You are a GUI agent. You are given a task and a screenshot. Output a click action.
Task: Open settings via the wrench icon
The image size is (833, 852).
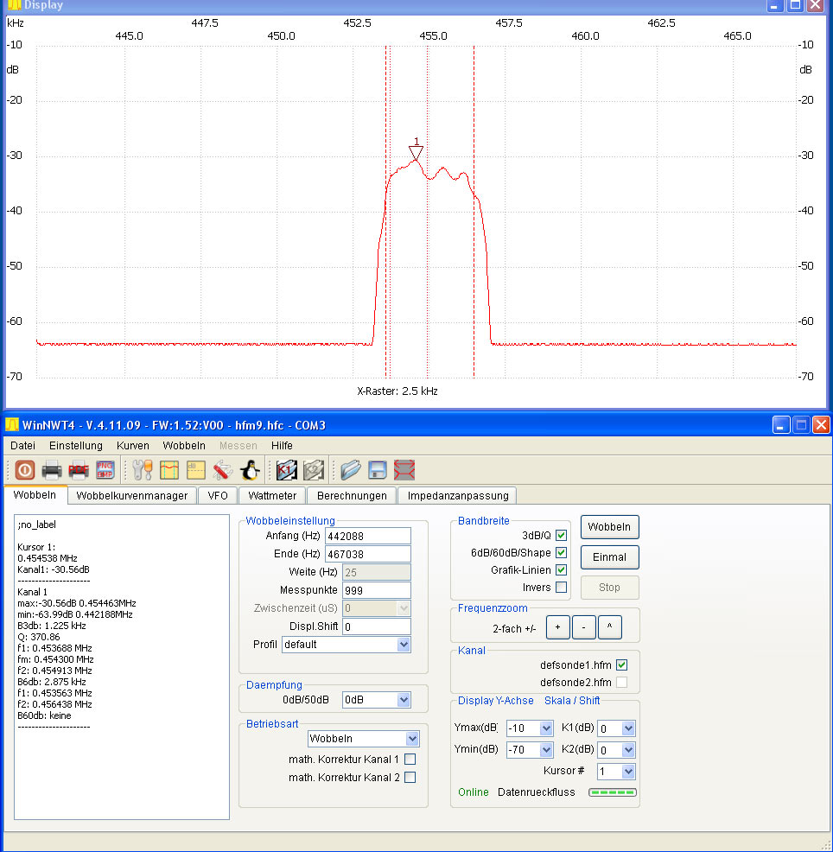(x=143, y=470)
